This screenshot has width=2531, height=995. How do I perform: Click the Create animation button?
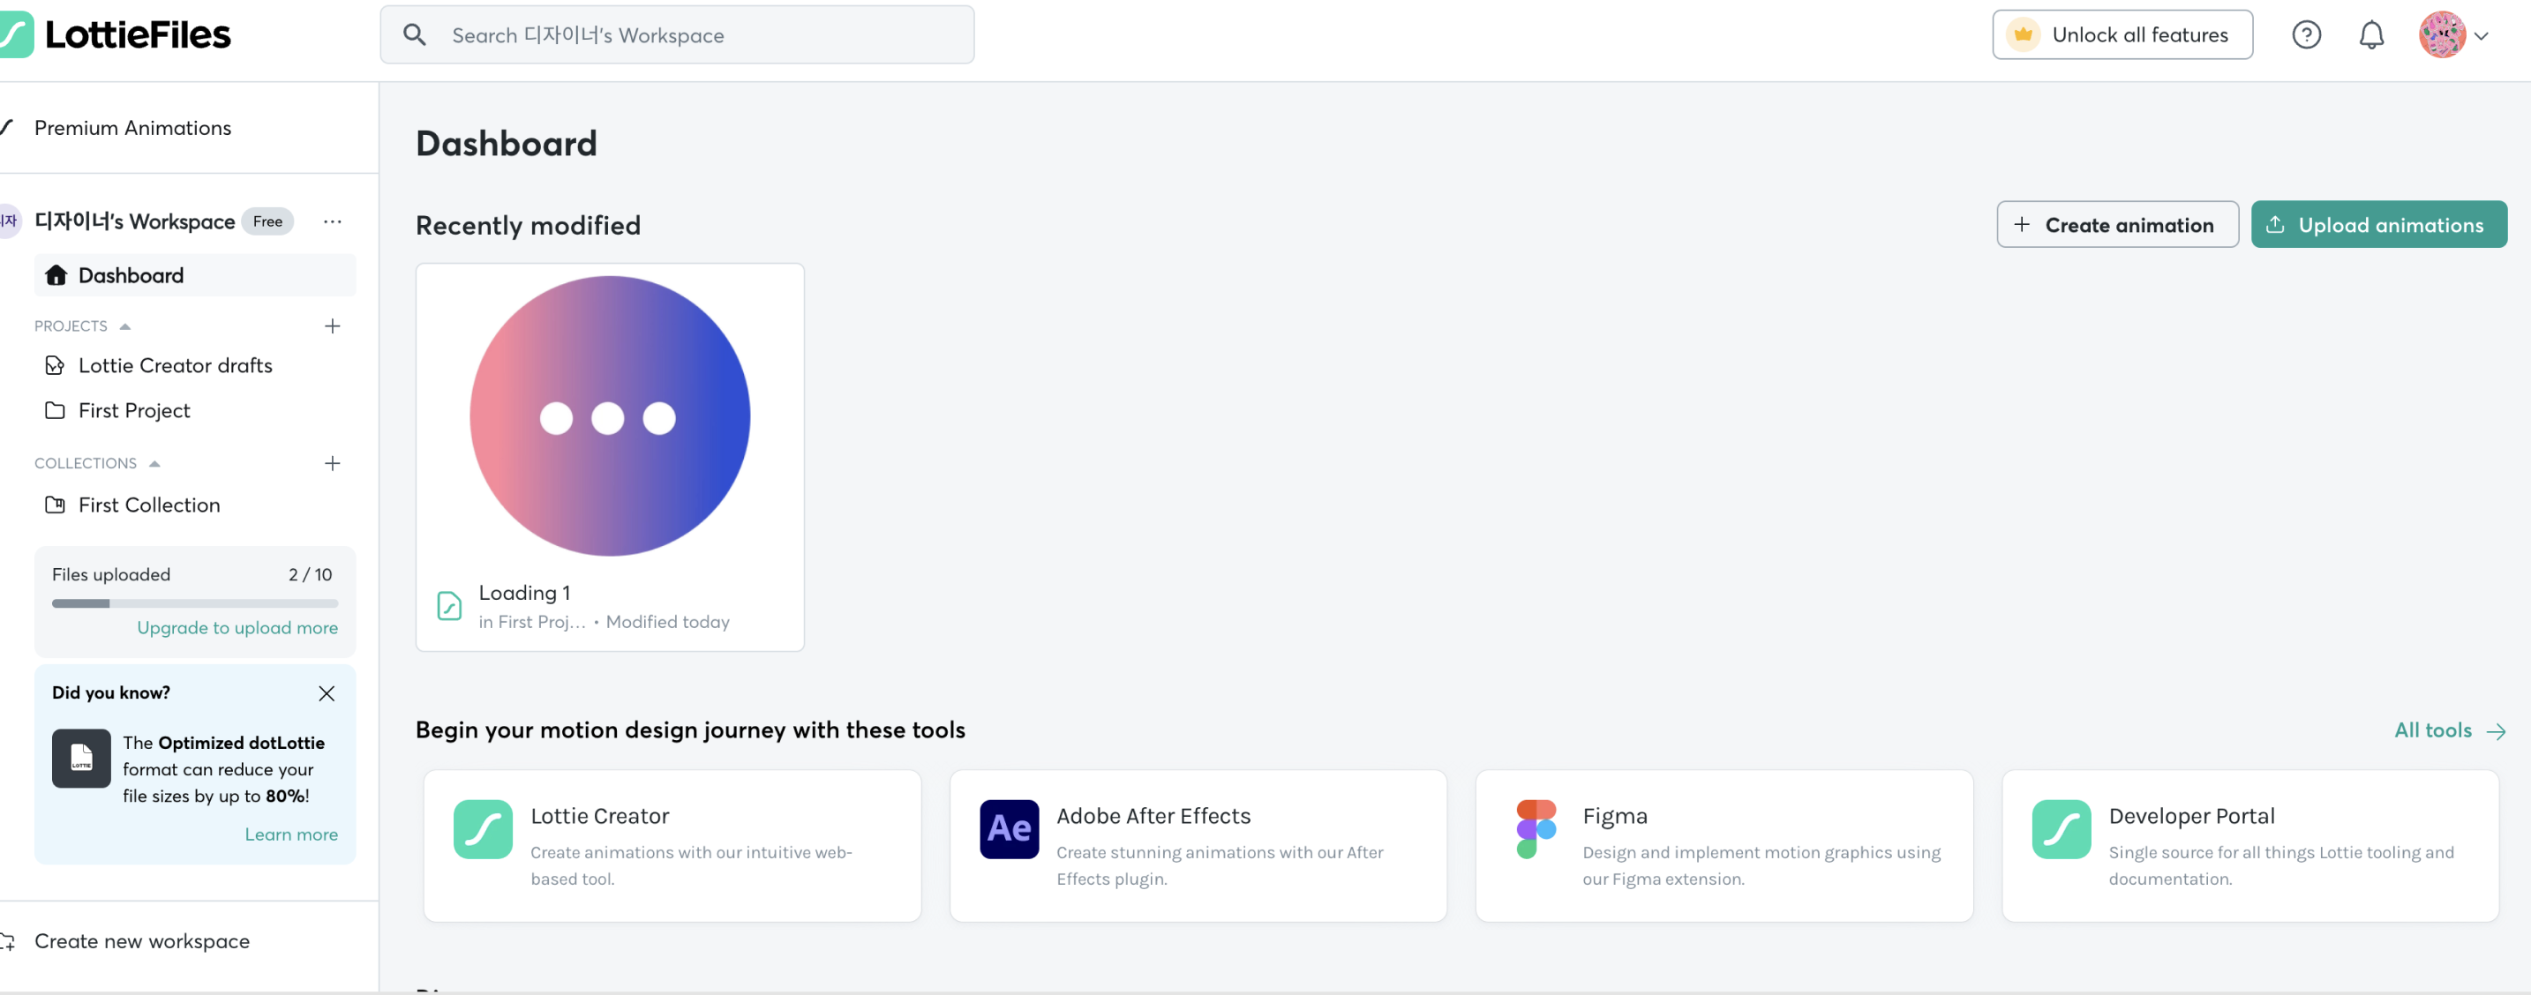click(x=2116, y=225)
